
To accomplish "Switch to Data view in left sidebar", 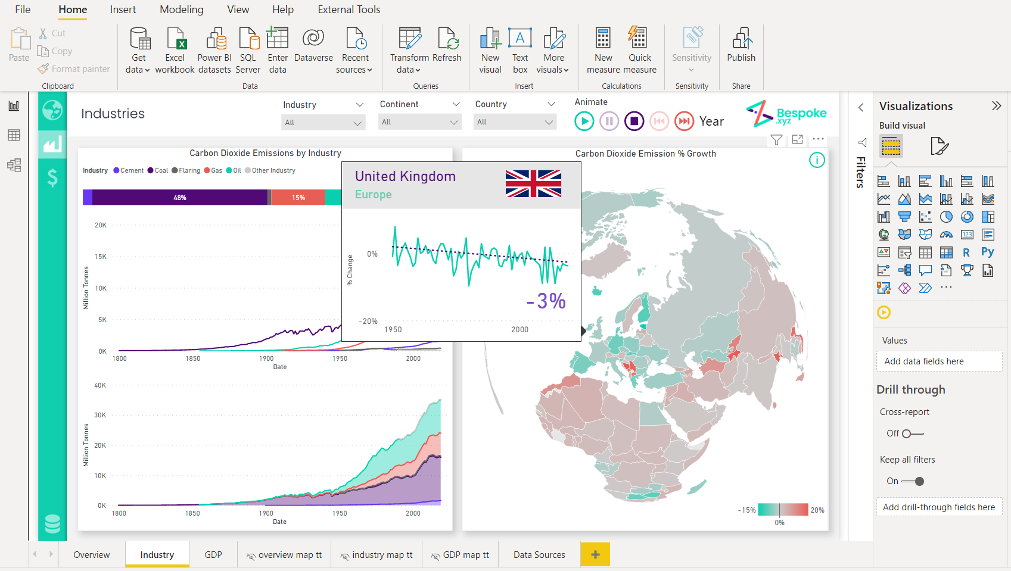I will (14, 135).
